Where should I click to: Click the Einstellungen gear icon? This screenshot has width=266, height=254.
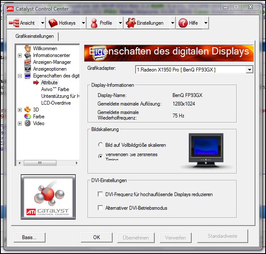[131, 23]
